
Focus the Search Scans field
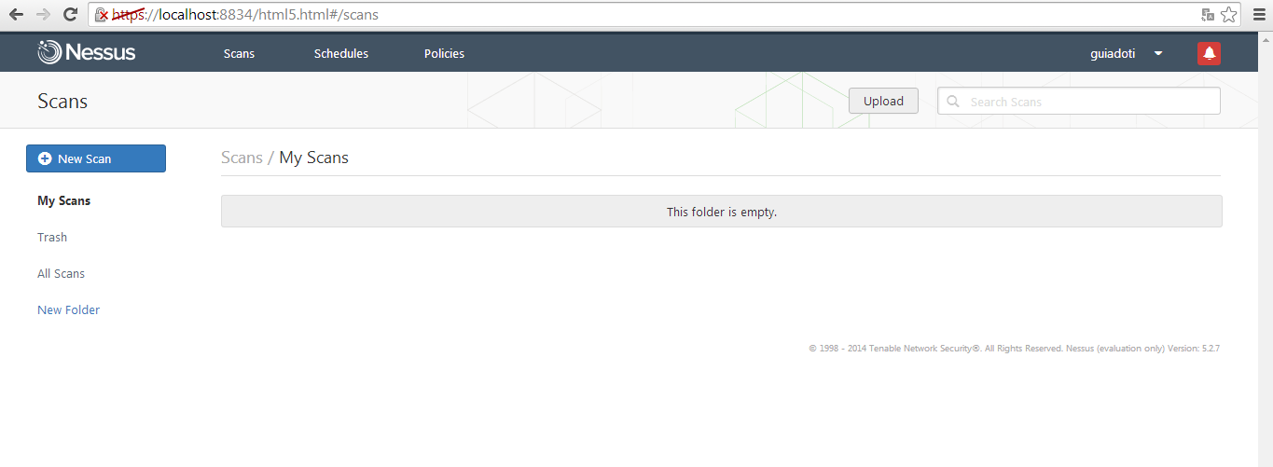pyautogui.click(x=1079, y=101)
